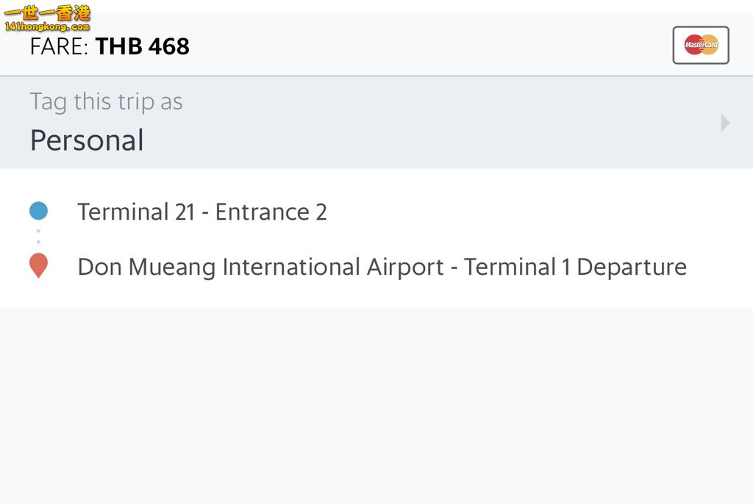Expand the trip tag arrow
This screenshot has height=504, width=753.
coord(725,123)
